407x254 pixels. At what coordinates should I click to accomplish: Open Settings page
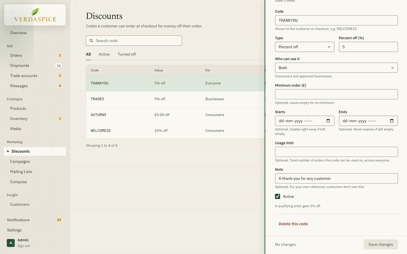point(35,230)
